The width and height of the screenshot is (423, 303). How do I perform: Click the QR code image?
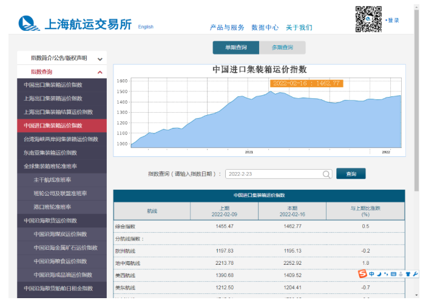pyautogui.click(x=368, y=19)
